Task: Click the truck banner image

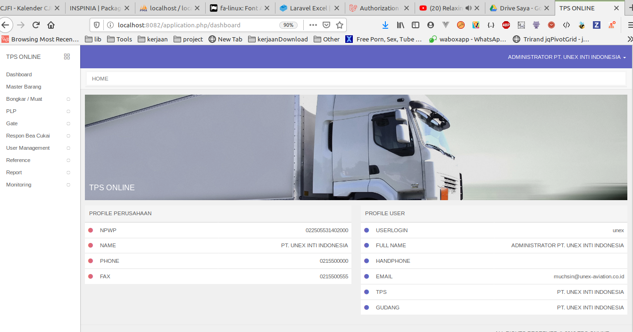Action: coord(356,147)
